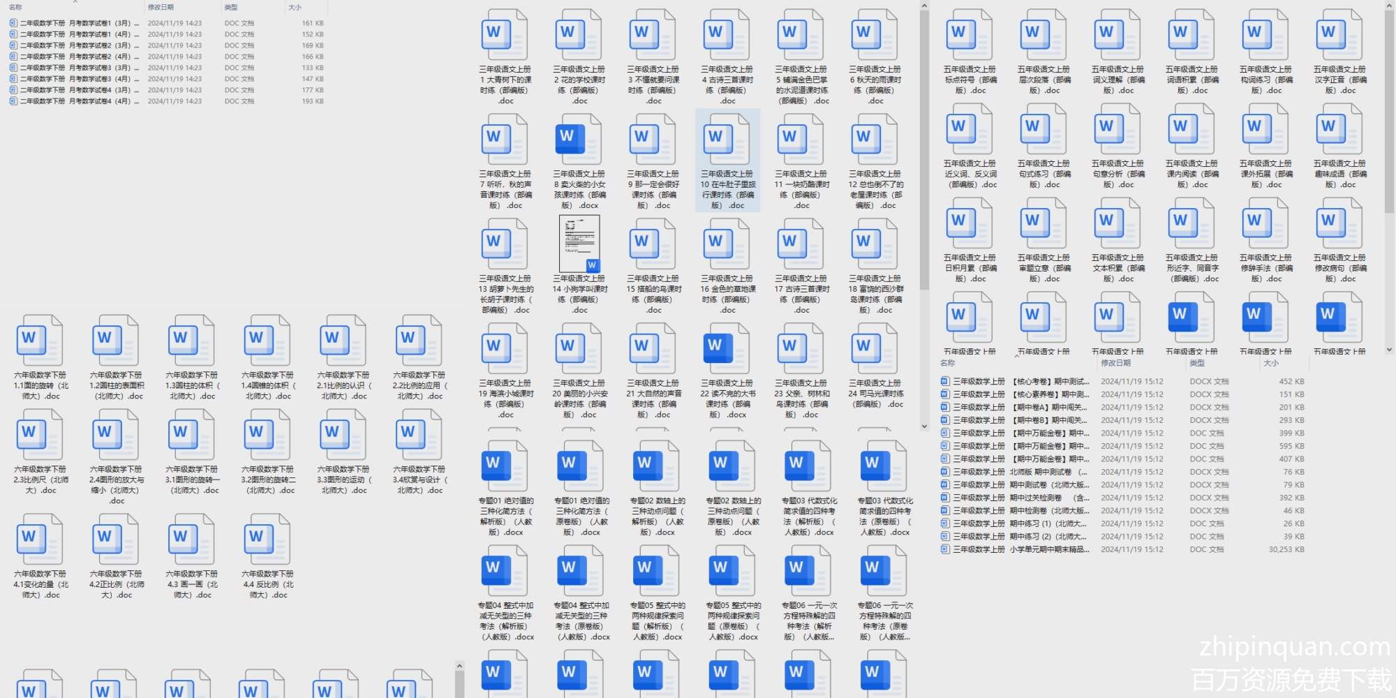
Task: Select the 三年级语文上册 2 花的学校课时练 document icon
Action: click(579, 35)
